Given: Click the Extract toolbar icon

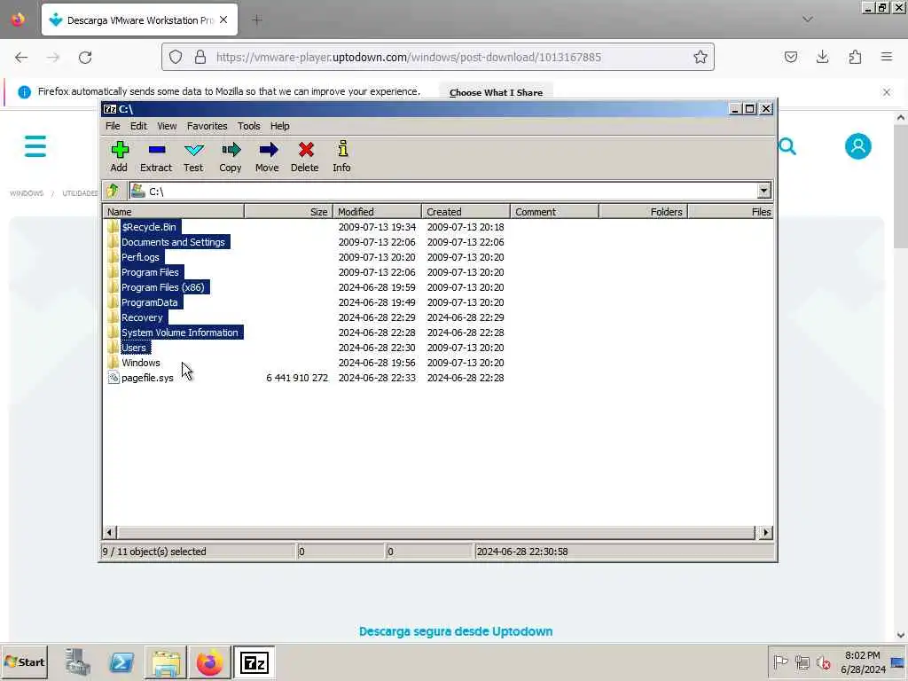Looking at the screenshot, I should tap(156, 151).
